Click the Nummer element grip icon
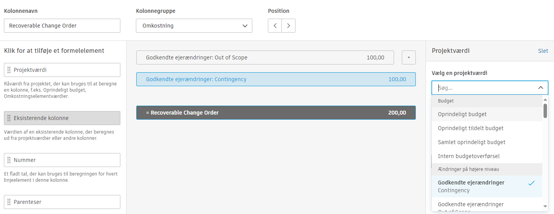Screen dimensions: 554x214 pyautogui.click(x=9, y=160)
